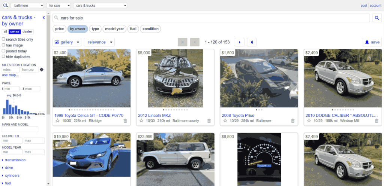Screen dimensions: 384x186
Task: Open the relevance sort dropdown
Action: (x=99, y=42)
